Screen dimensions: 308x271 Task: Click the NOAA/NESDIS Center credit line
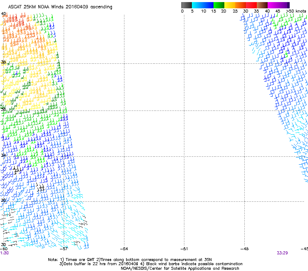[x=180, y=268]
